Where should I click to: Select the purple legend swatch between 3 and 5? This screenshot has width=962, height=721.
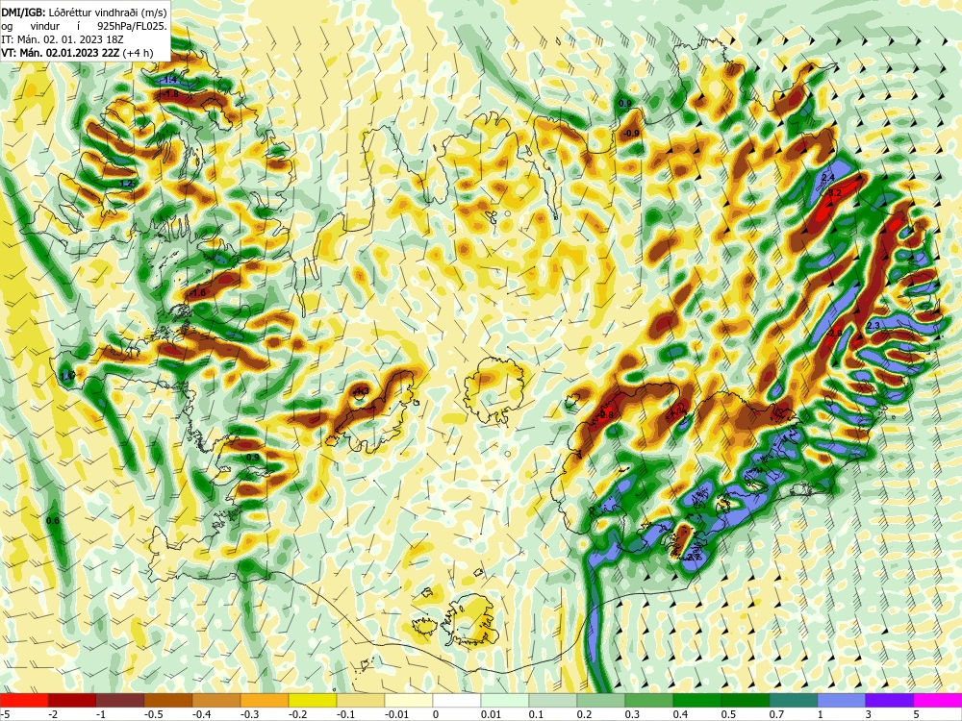(890, 700)
